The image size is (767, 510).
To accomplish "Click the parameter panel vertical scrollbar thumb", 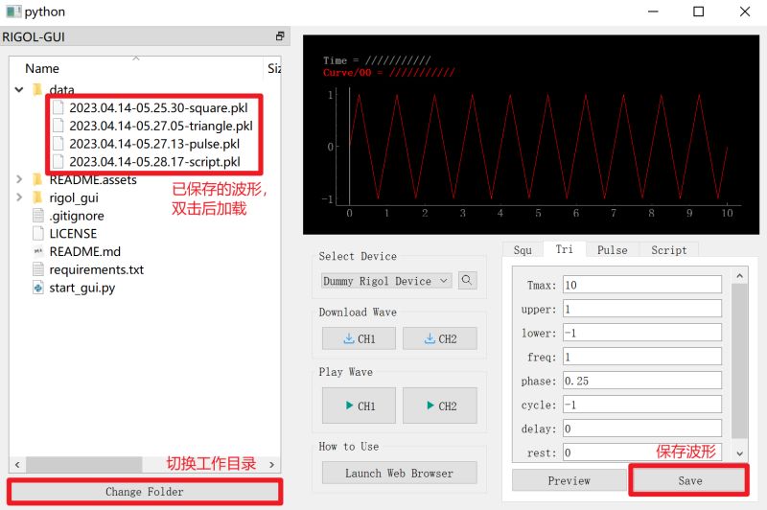I will click(739, 361).
